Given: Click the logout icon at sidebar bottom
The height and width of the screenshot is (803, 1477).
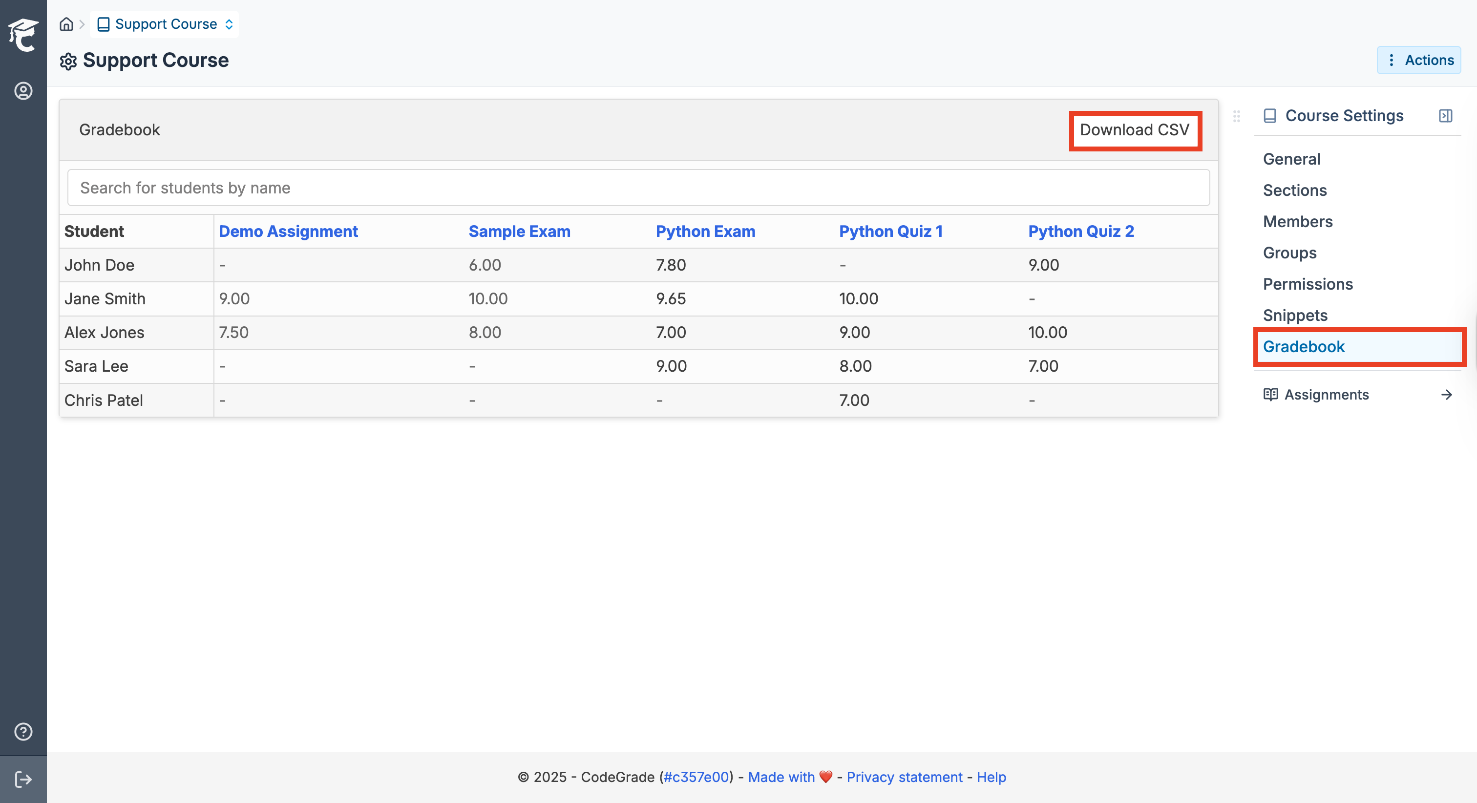Looking at the screenshot, I should click(x=23, y=779).
